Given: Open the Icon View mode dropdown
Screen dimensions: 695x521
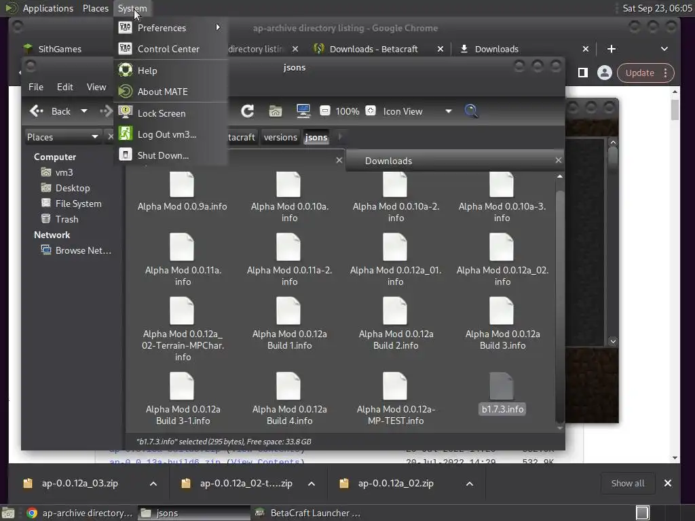Looking at the screenshot, I should point(417,112).
